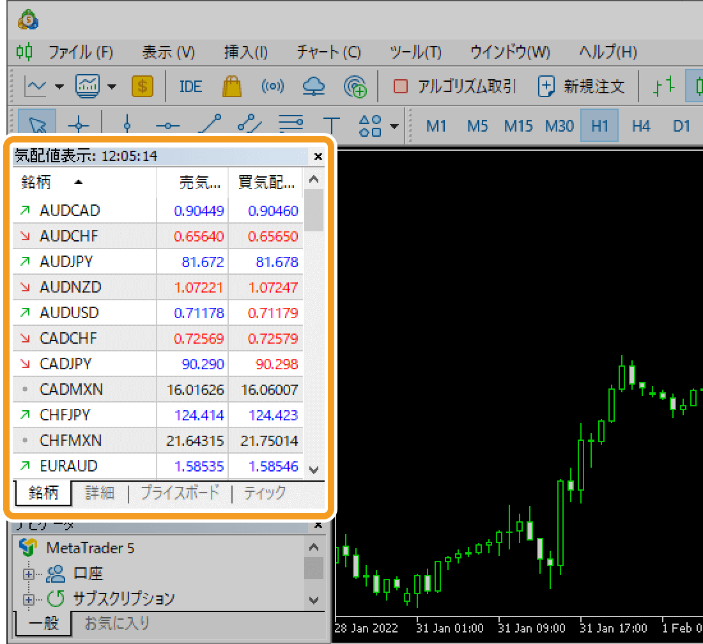Image resolution: width=703 pixels, height=644 pixels.
Task: Switch to ティック tab
Action: 265,493
